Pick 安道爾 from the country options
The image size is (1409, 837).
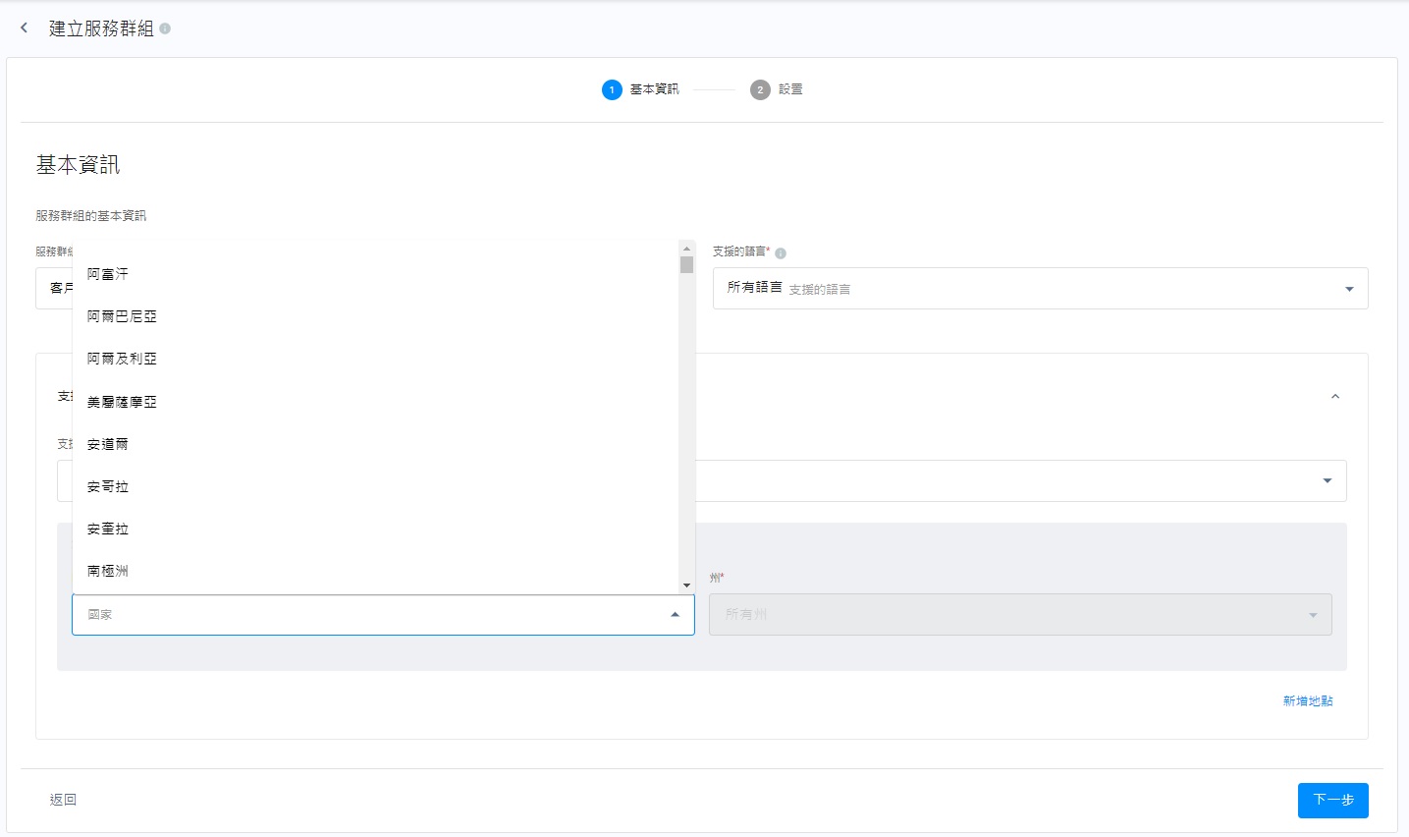click(108, 444)
